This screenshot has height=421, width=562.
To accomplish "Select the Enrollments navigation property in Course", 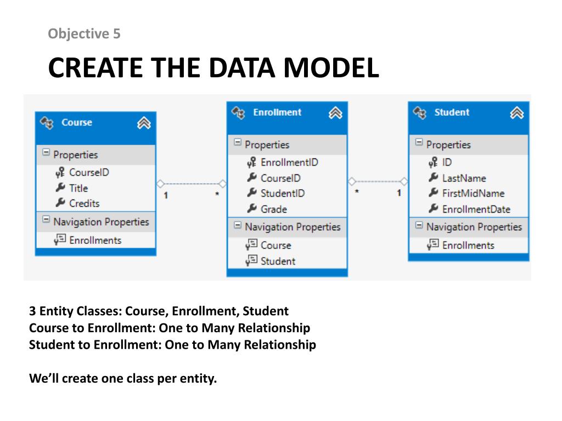I will coord(95,240).
